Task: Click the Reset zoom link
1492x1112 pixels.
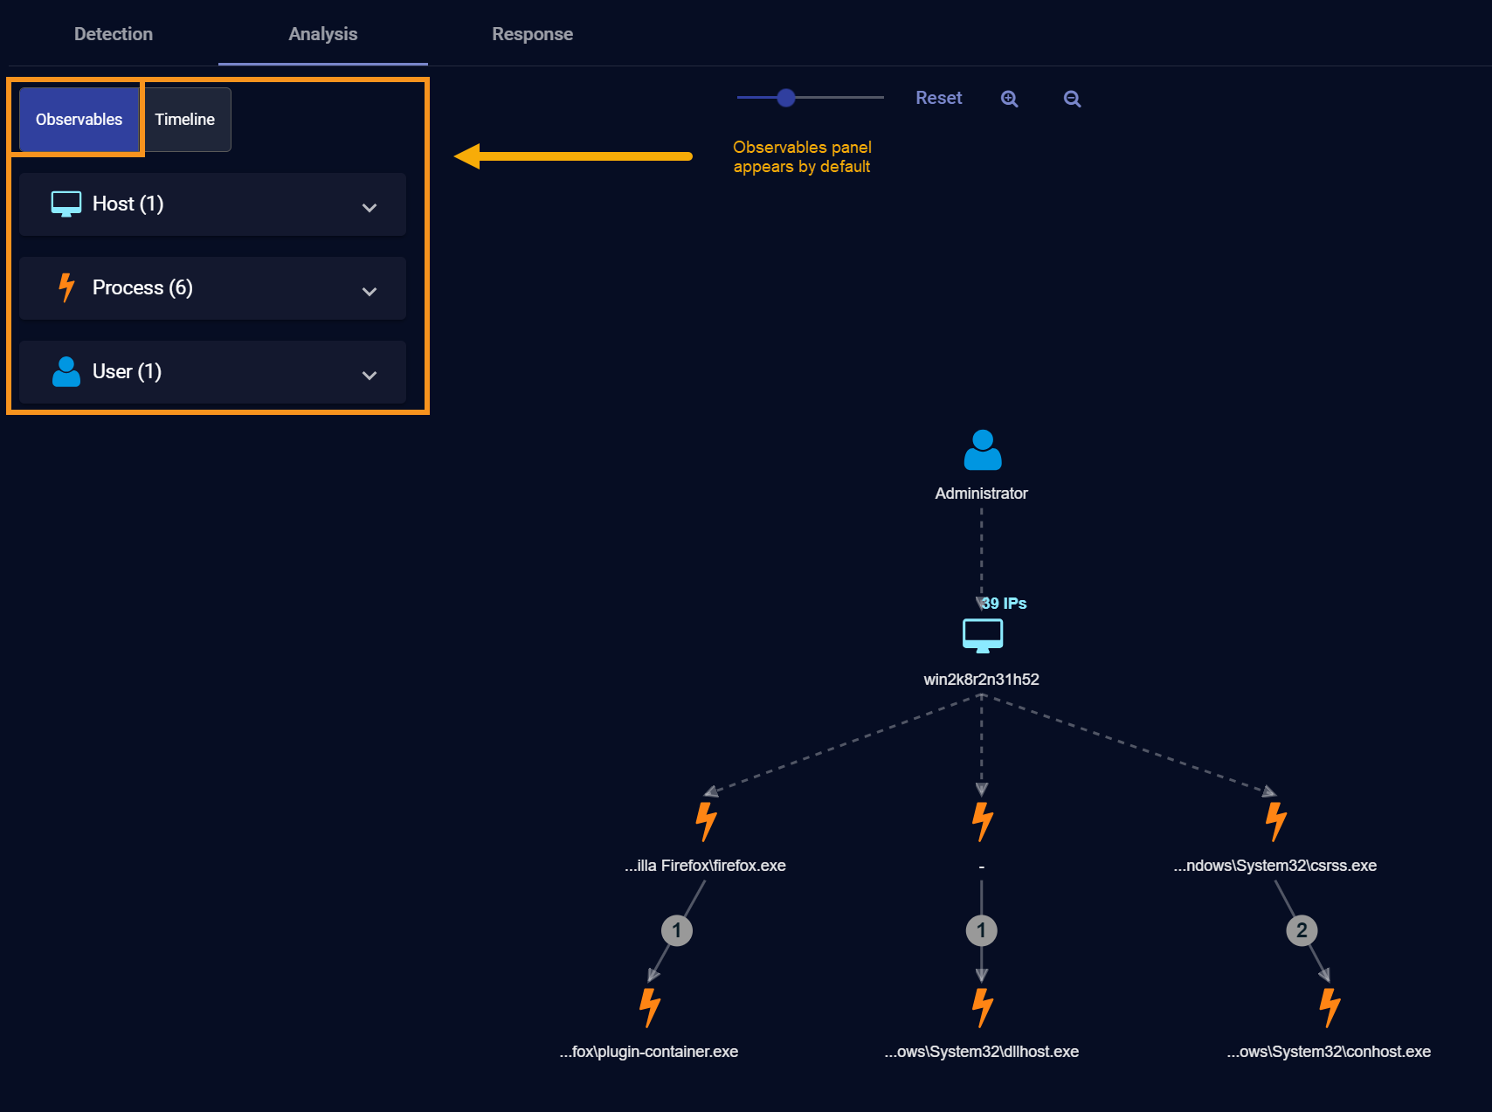Action: point(938,98)
